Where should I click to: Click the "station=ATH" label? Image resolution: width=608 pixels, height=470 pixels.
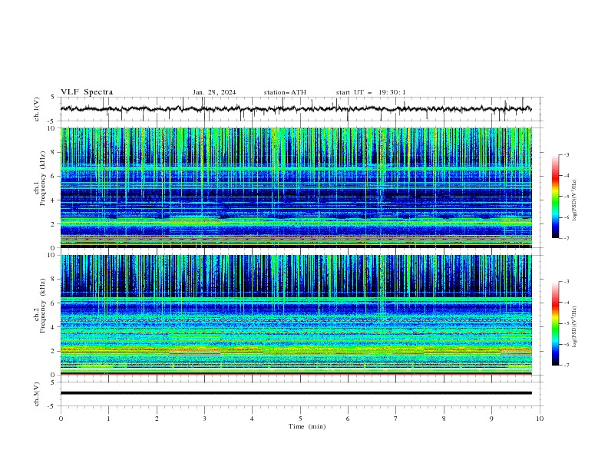coord(285,92)
